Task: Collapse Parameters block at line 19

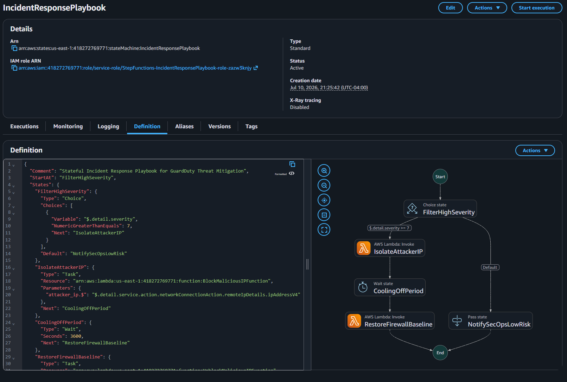Action: [x=14, y=289]
